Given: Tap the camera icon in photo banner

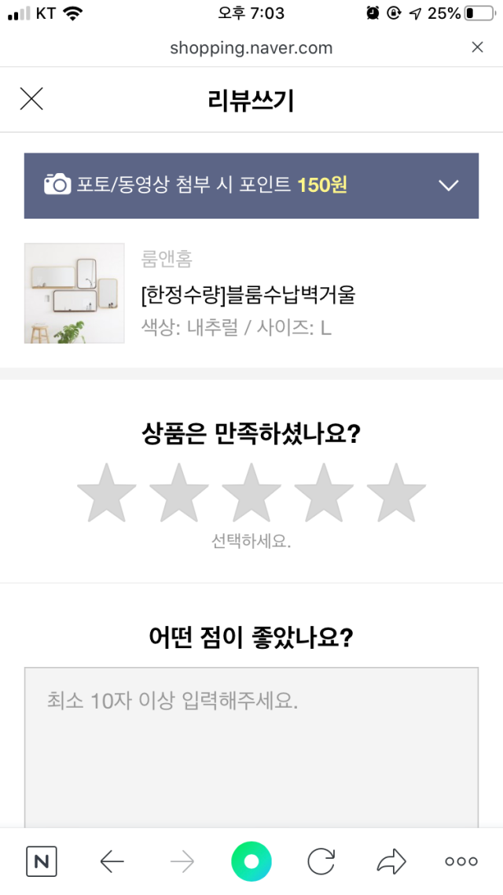Looking at the screenshot, I should [x=57, y=184].
